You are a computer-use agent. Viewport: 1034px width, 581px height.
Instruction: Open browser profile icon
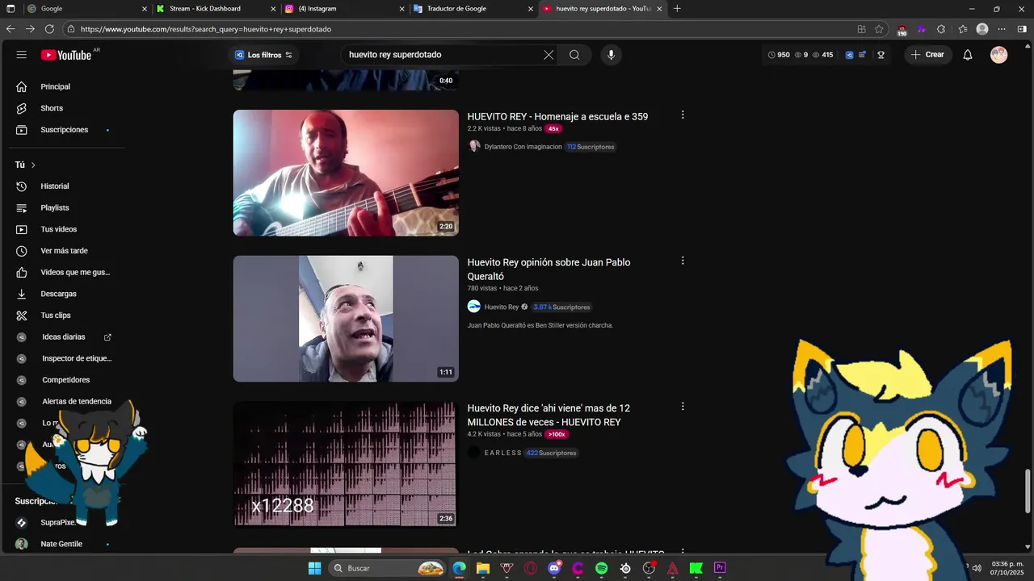pos(982,29)
